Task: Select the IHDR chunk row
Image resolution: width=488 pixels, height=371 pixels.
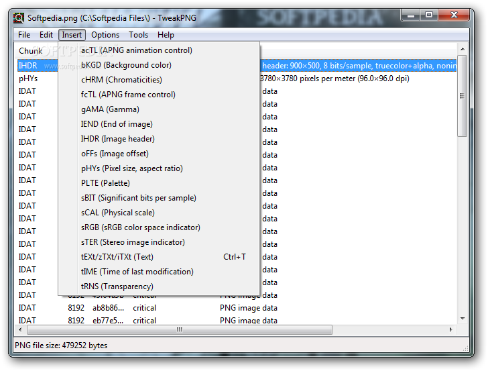Action: click(237, 66)
